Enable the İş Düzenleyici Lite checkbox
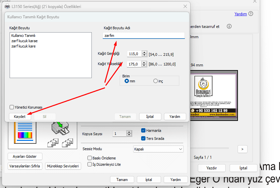Image resolution: width=280 pixels, height=188 pixels. pyautogui.click(x=90, y=164)
